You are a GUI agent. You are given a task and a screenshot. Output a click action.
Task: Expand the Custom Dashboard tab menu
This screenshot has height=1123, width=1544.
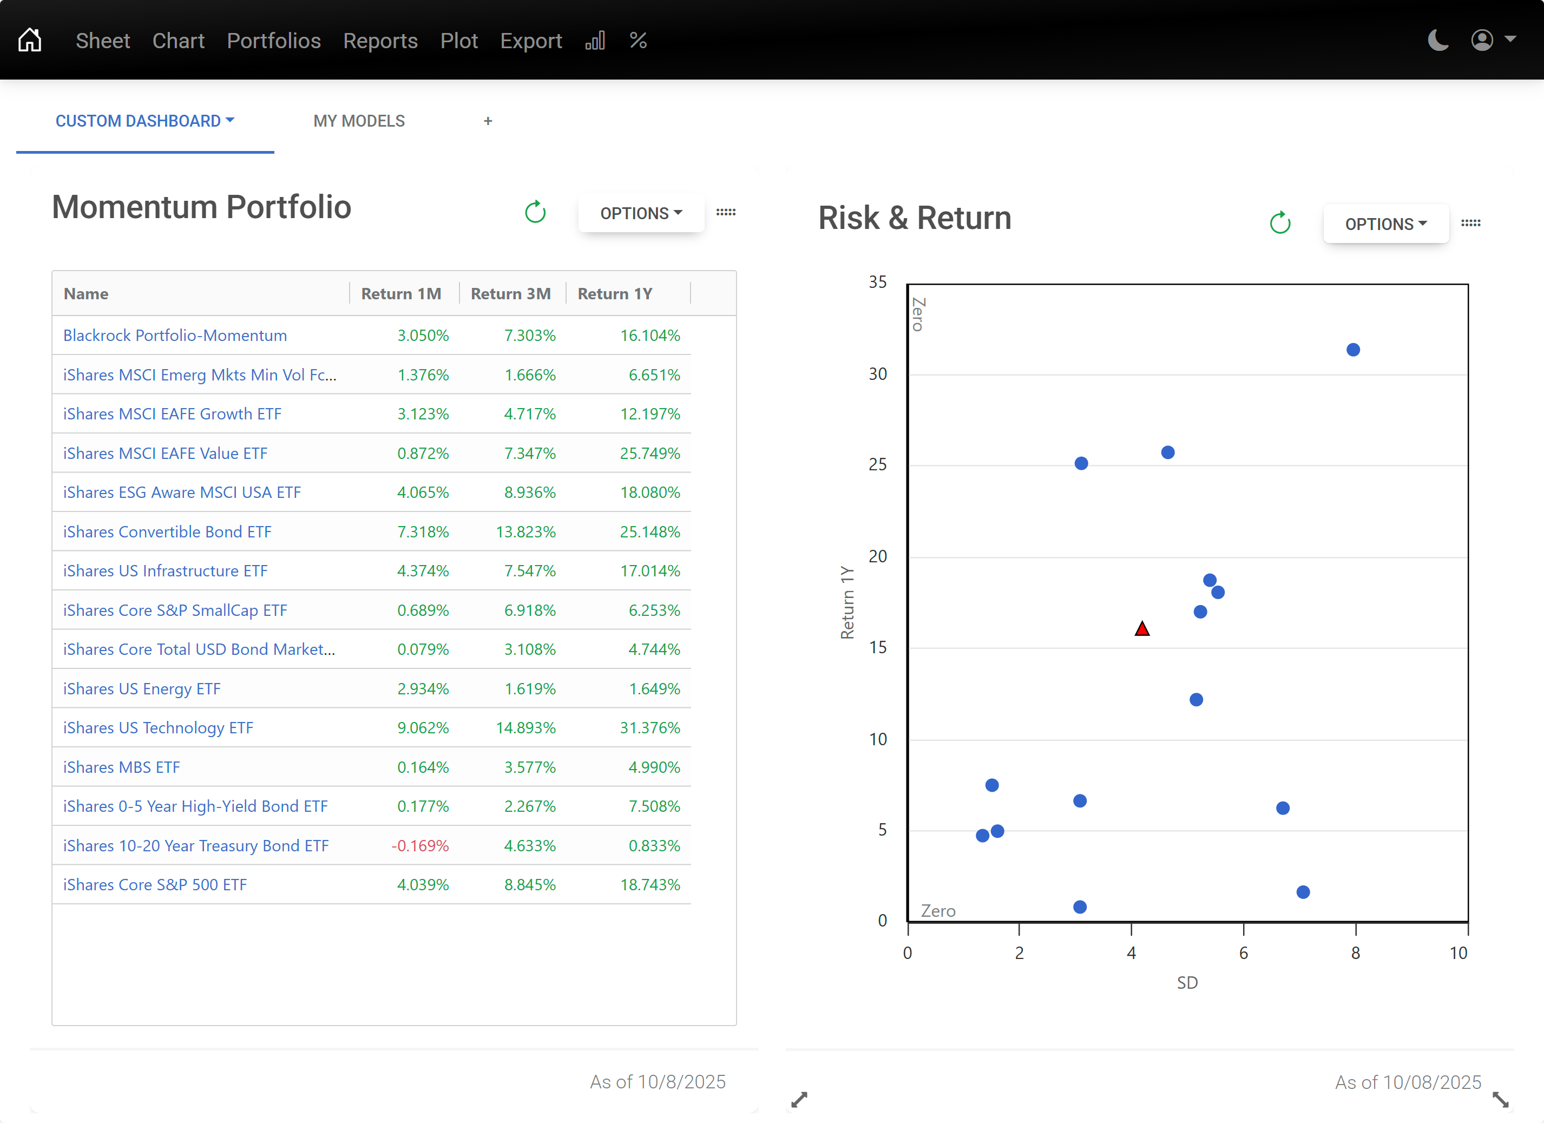point(145,121)
